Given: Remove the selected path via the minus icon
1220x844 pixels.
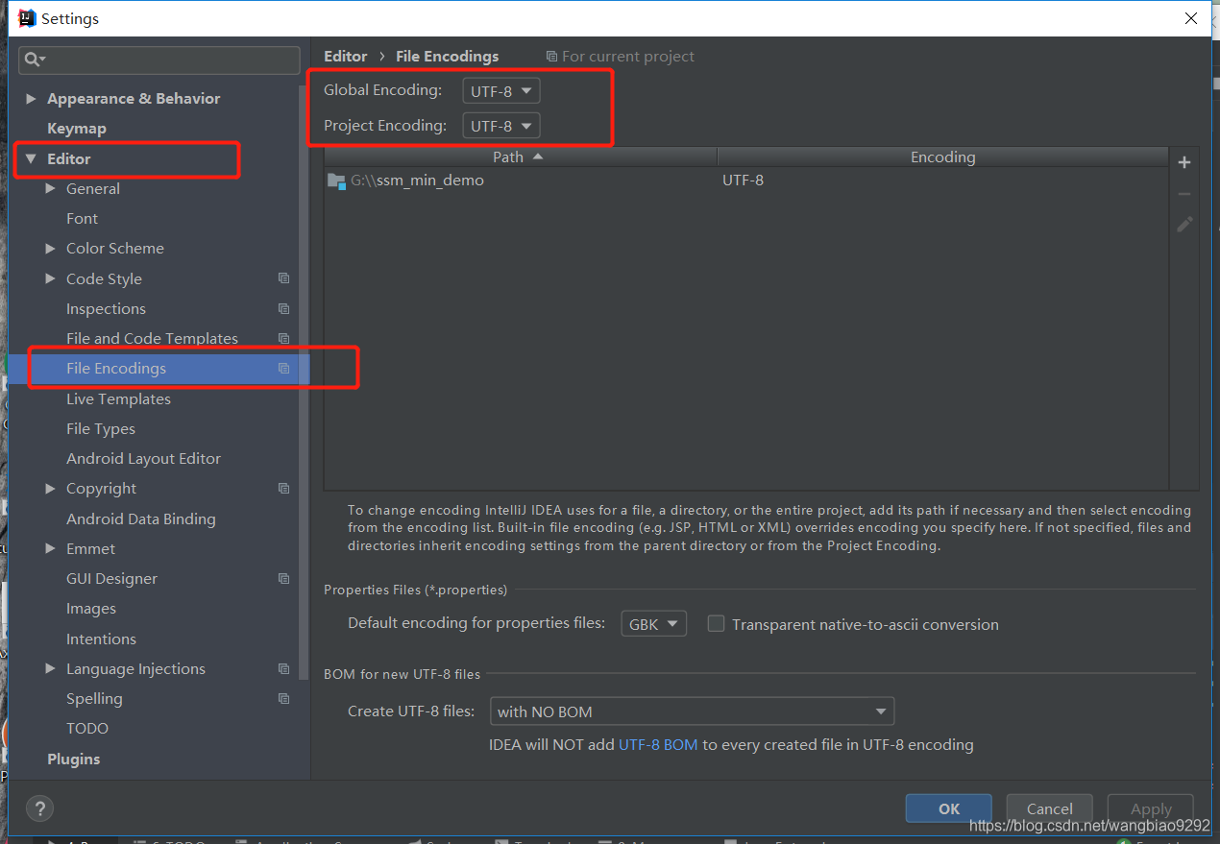Looking at the screenshot, I should (x=1184, y=194).
